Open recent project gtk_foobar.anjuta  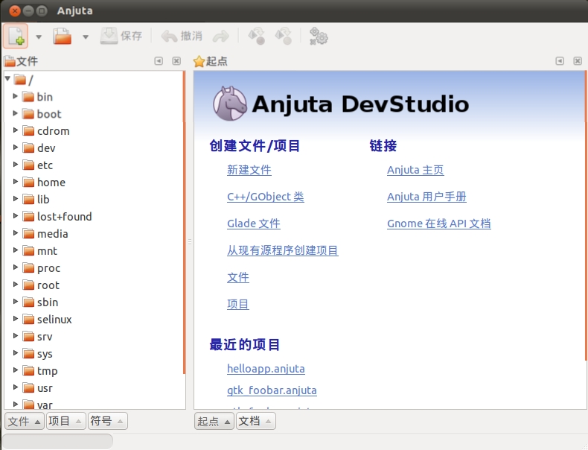pyautogui.click(x=272, y=390)
